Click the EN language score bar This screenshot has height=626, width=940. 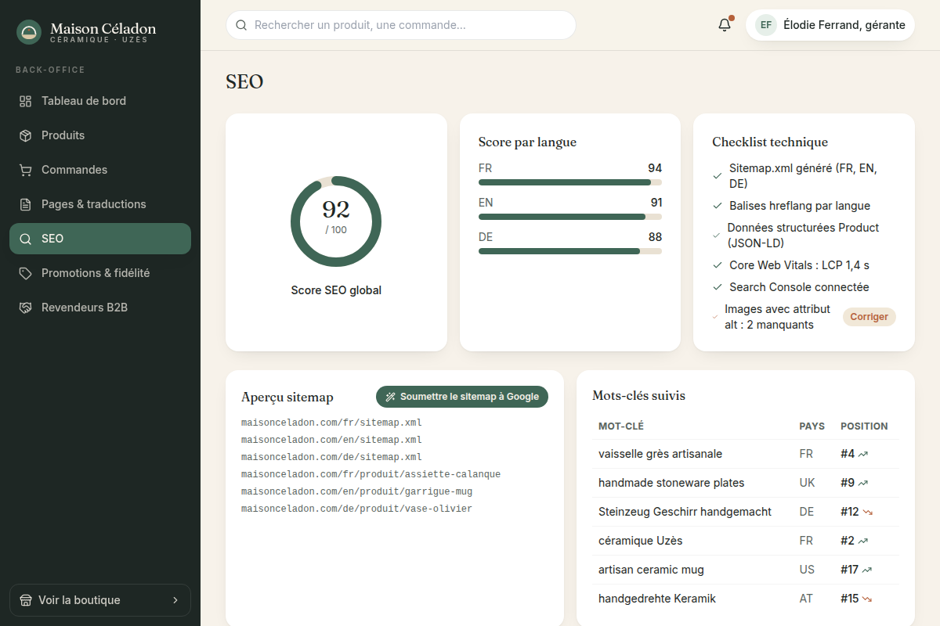tap(570, 217)
